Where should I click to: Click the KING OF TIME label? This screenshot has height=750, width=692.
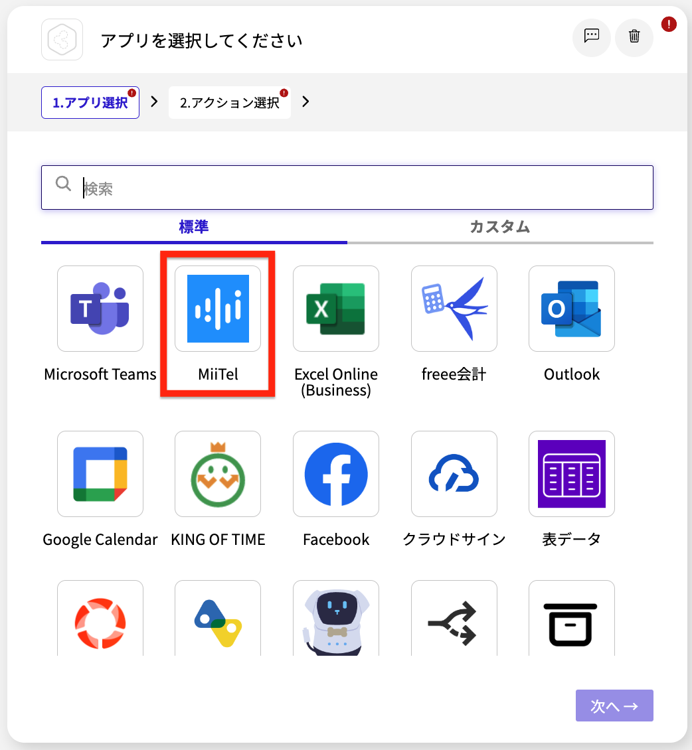pyautogui.click(x=218, y=540)
